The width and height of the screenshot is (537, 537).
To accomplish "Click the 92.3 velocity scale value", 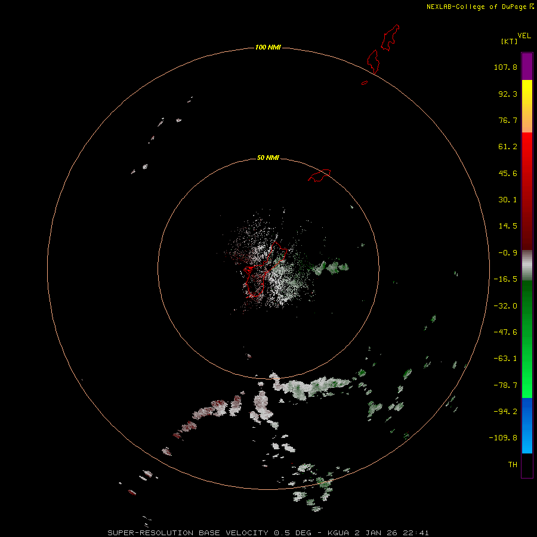I will (x=508, y=94).
